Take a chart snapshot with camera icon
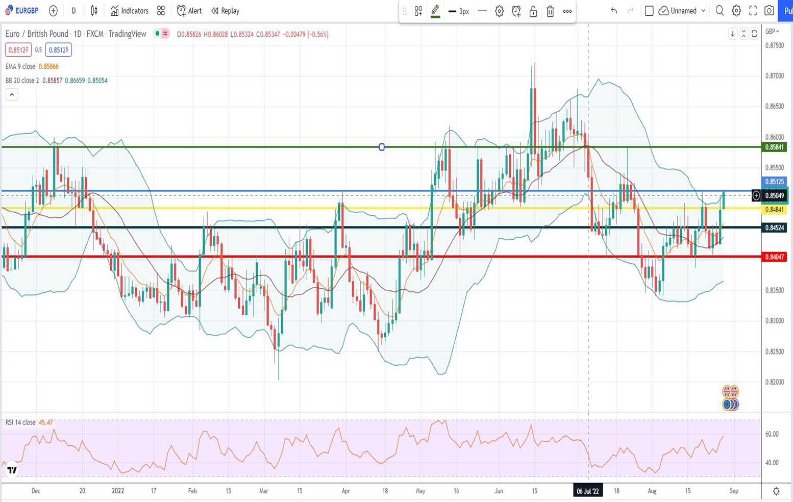This screenshot has height=502, width=793. (769, 11)
